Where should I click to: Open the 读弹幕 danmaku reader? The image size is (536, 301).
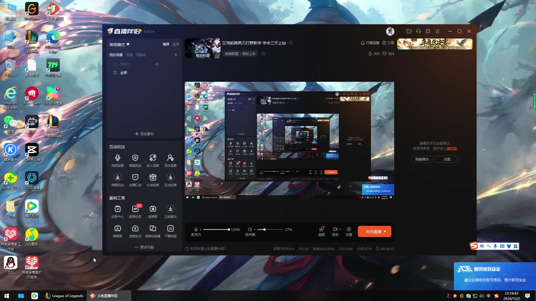pyautogui.click(x=153, y=212)
